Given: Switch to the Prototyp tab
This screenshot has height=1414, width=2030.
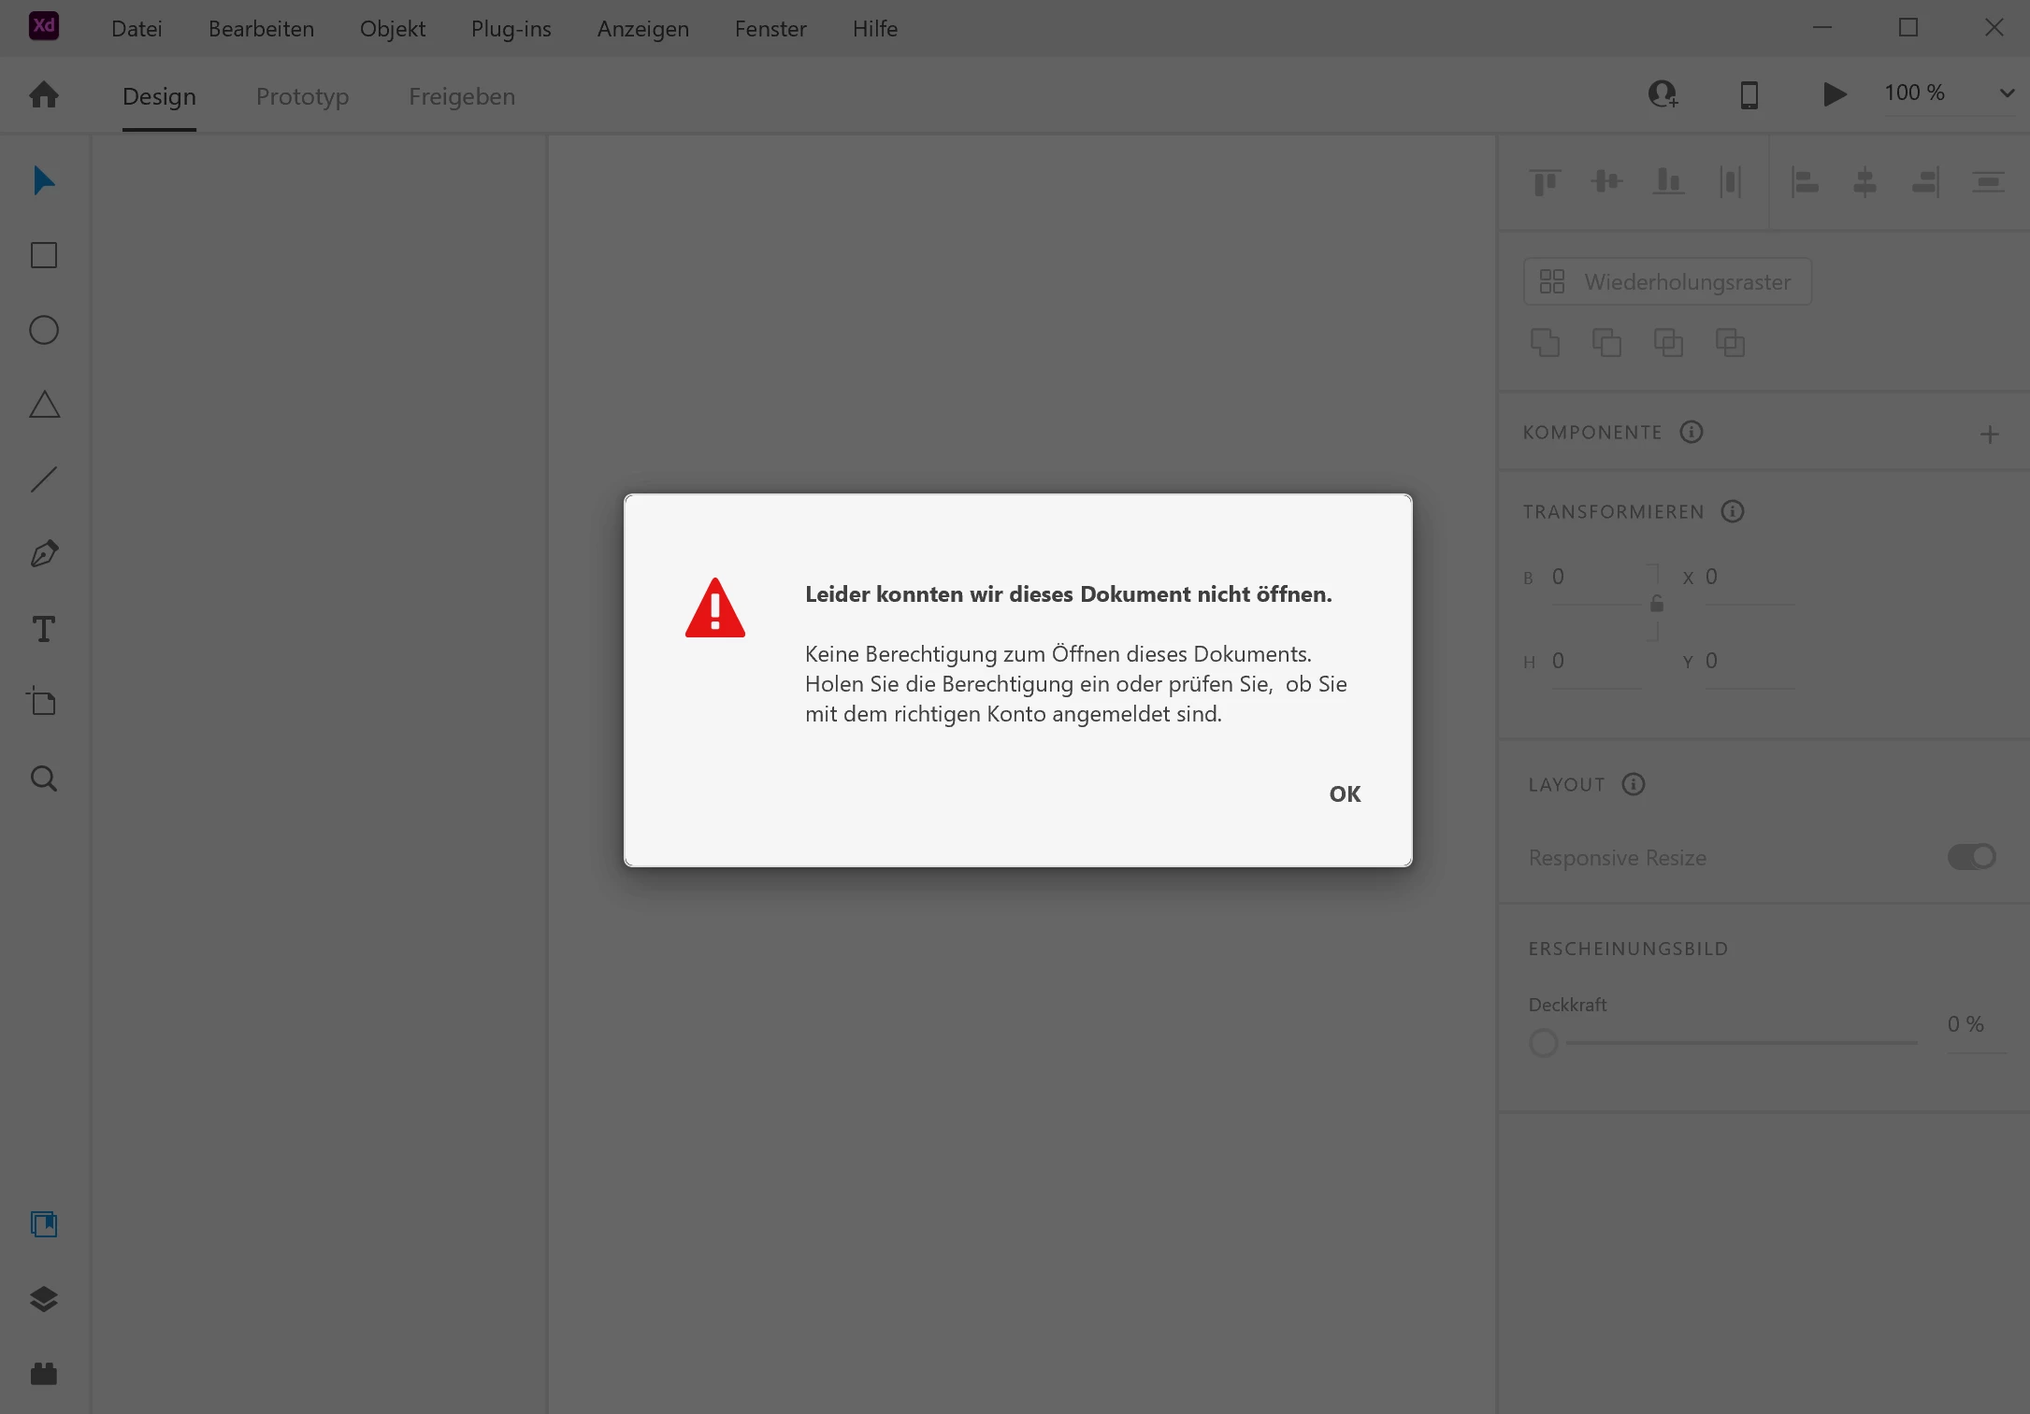Looking at the screenshot, I should (302, 96).
